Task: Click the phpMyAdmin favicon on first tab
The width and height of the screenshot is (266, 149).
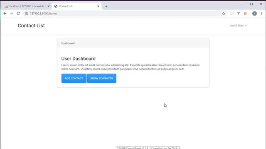Action: coord(6,6)
